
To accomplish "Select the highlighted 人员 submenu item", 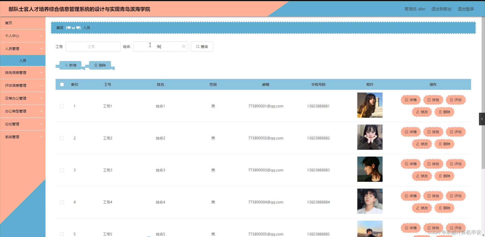I will 23,61.
